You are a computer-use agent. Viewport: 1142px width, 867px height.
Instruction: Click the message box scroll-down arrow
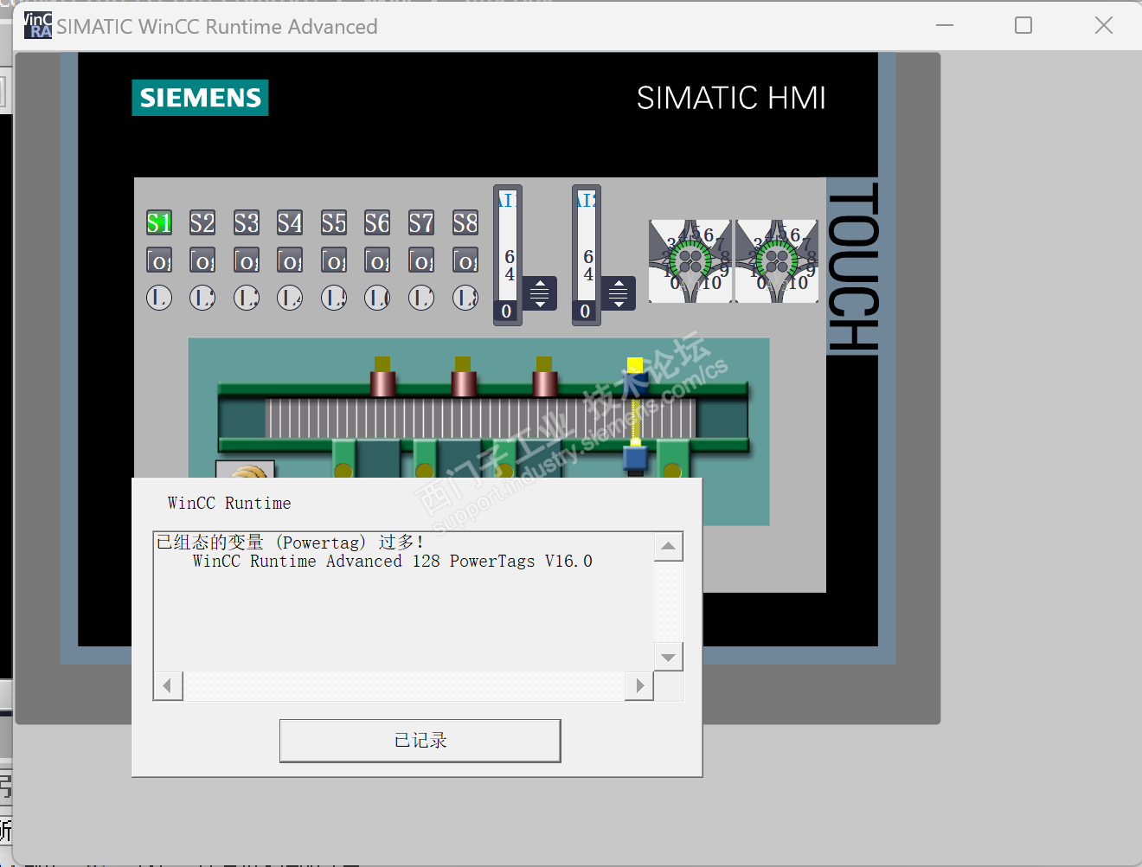pyautogui.click(x=669, y=657)
